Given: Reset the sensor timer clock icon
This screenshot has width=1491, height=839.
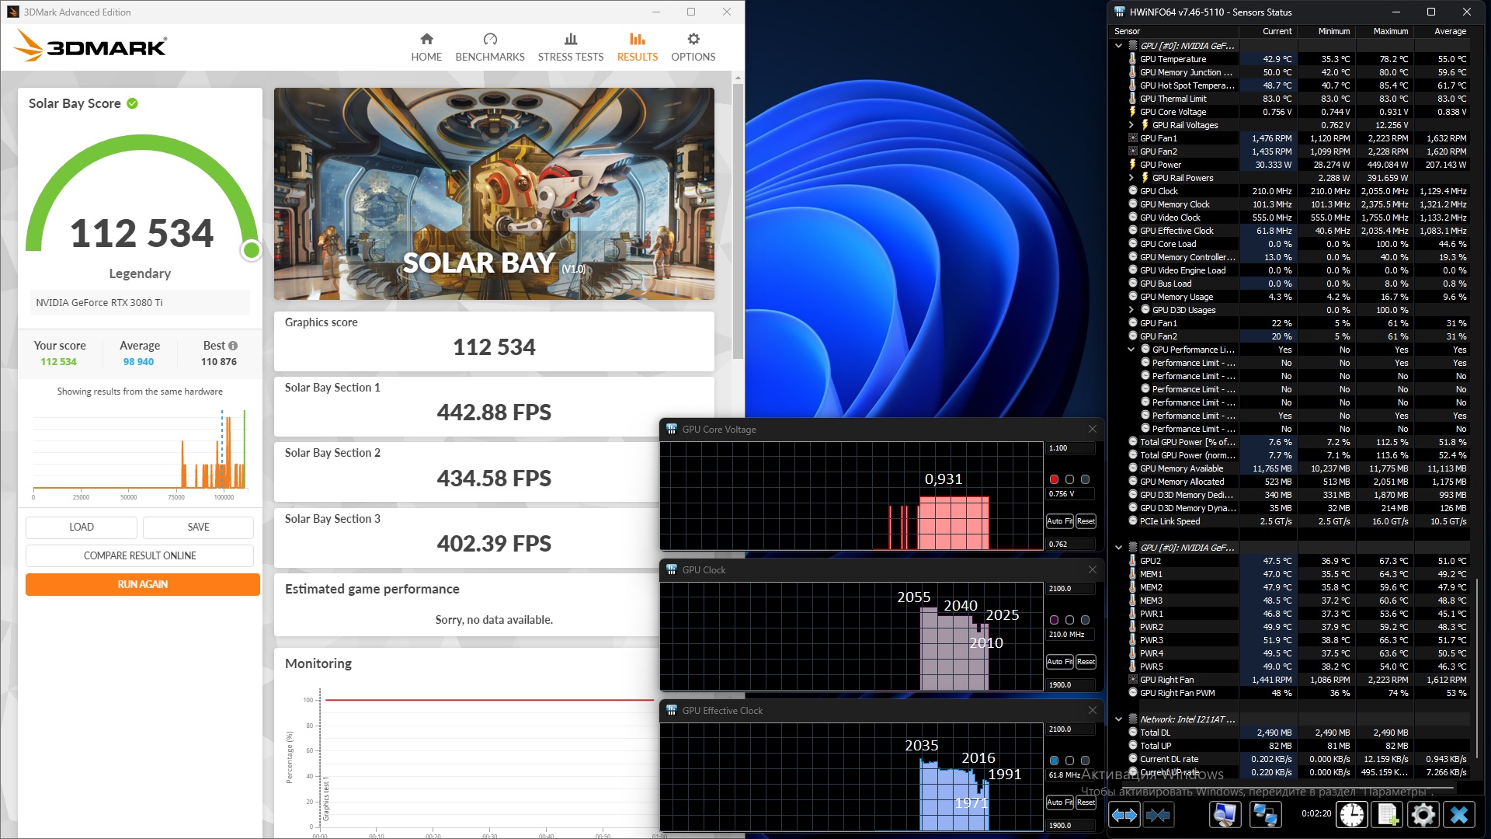Looking at the screenshot, I should point(1352,815).
